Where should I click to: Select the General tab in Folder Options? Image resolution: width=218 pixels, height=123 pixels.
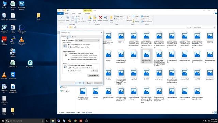[x=64, y=37]
